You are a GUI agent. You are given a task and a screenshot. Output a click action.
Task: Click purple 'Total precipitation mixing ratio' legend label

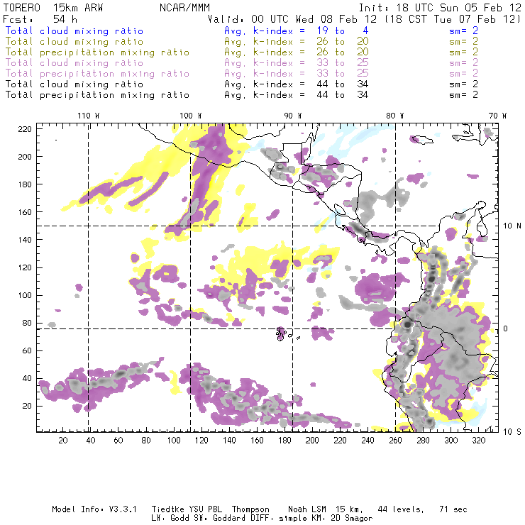click(97, 74)
